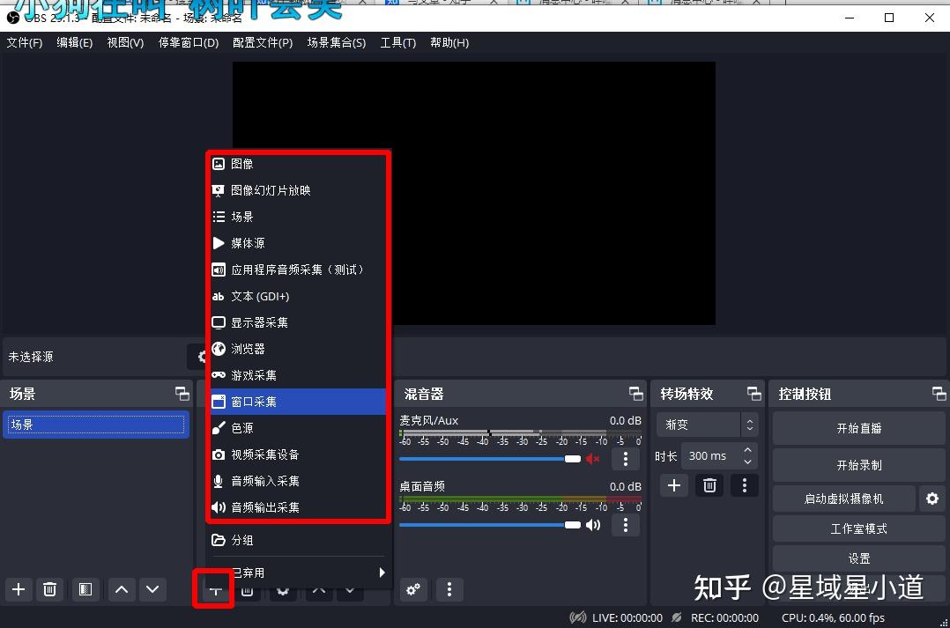Toggle 工作室模式 button
The image size is (950, 628).
858,528
